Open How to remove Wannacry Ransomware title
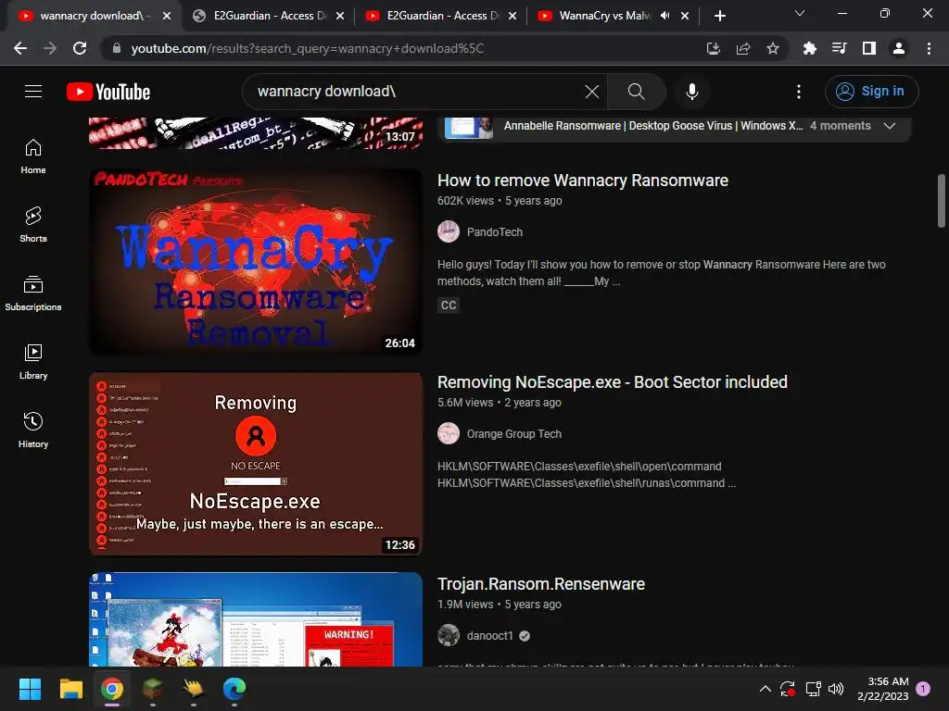This screenshot has height=711, width=949. (x=583, y=181)
